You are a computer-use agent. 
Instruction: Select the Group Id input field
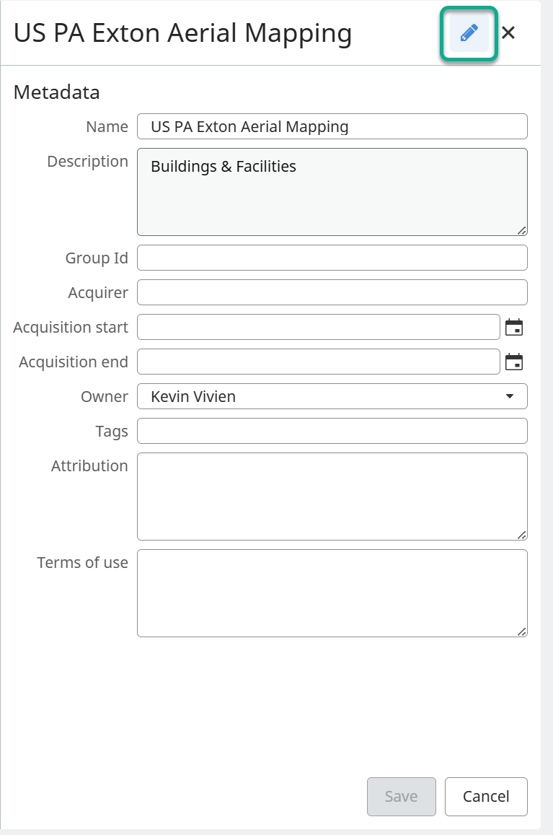coord(332,258)
